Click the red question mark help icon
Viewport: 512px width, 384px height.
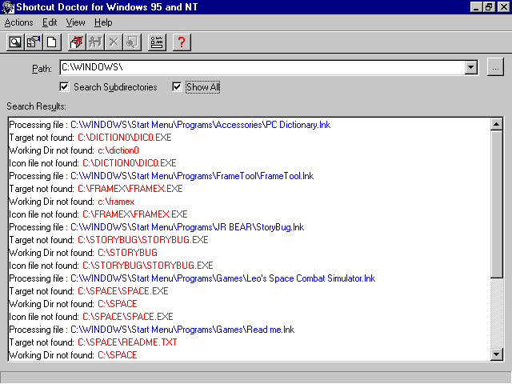[x=182, y=42]
